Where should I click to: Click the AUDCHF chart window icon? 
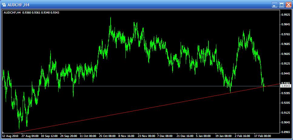pos(4,5)
